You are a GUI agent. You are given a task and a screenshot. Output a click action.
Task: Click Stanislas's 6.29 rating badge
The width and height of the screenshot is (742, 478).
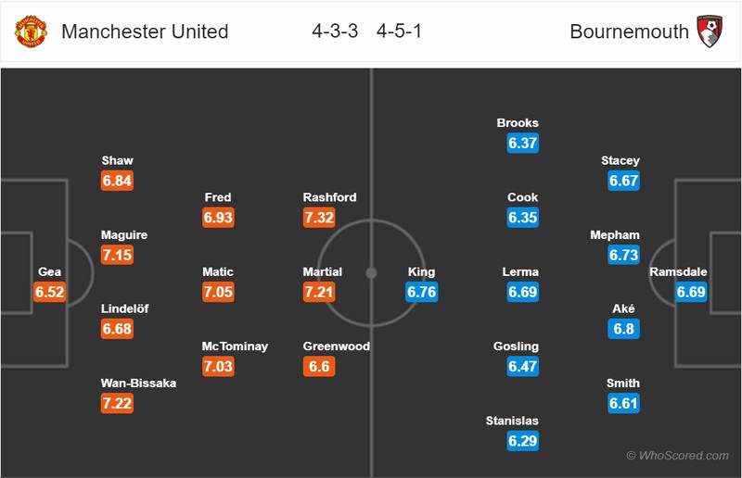[522, 441]
